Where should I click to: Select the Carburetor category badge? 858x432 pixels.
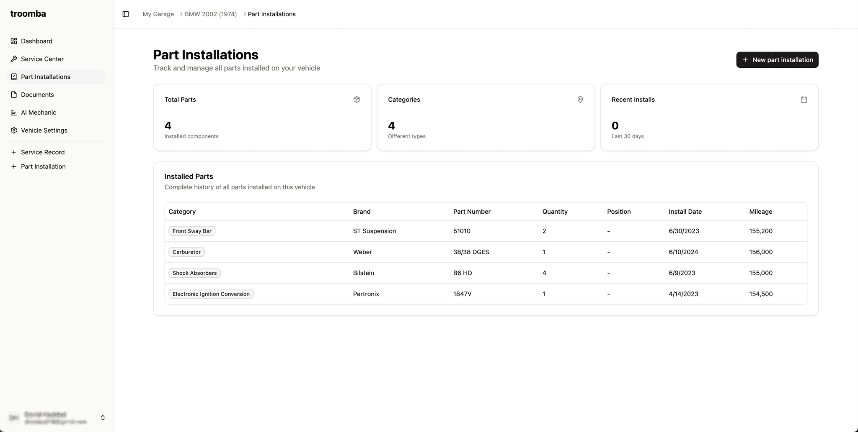tap(186, 252)
